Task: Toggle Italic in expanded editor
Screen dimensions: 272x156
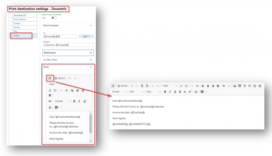Action: [x=170, y=92]
